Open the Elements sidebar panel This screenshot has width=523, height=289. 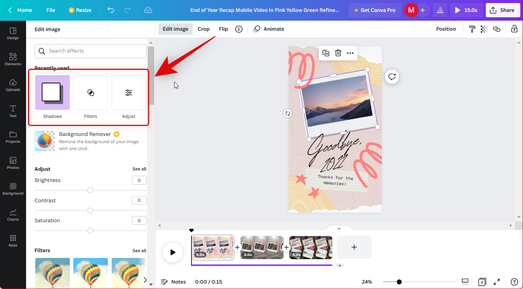click(13, 59)
